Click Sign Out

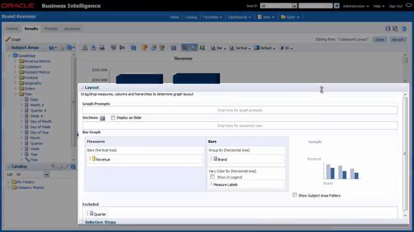(x=395, y=6)
